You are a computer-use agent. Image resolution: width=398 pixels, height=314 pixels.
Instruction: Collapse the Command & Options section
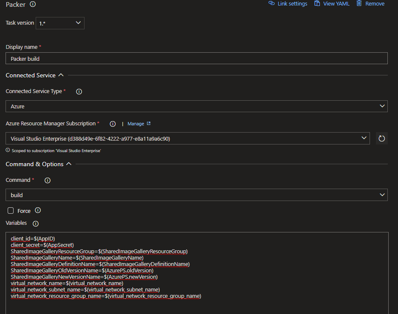[69, 164]
